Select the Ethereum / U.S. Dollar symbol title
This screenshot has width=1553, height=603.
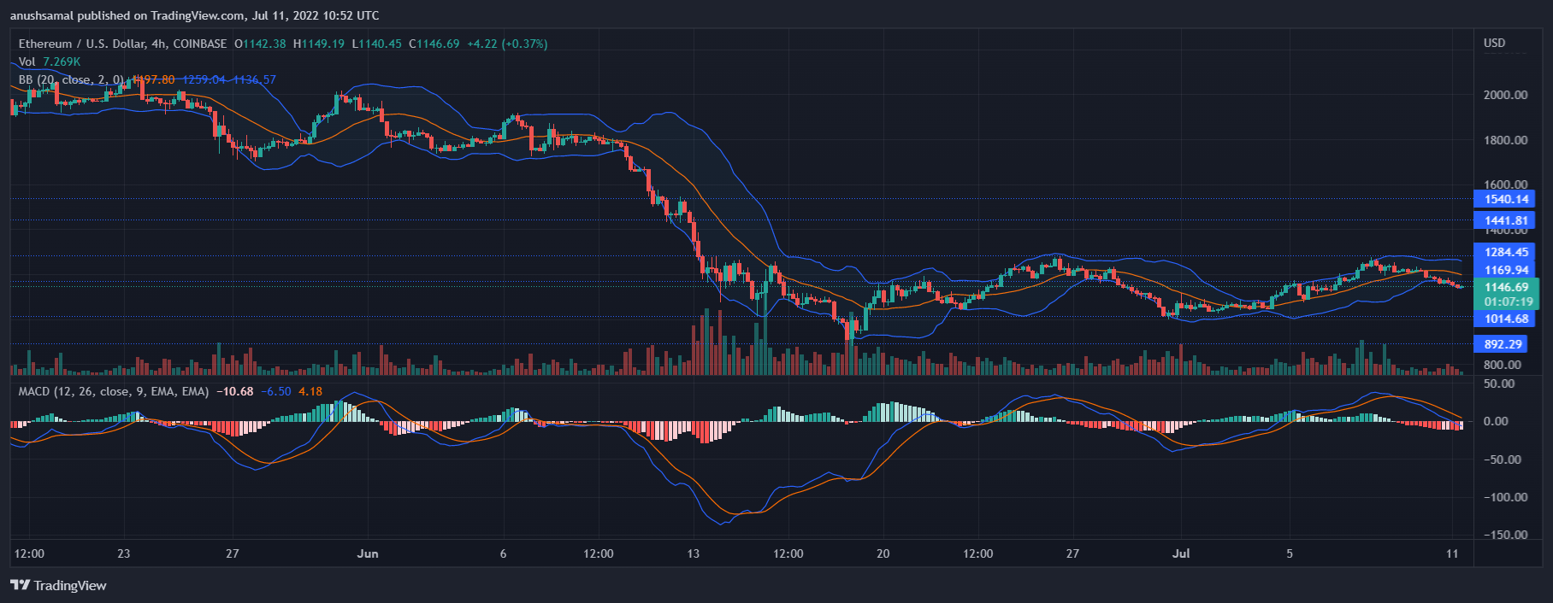point(123,44)
